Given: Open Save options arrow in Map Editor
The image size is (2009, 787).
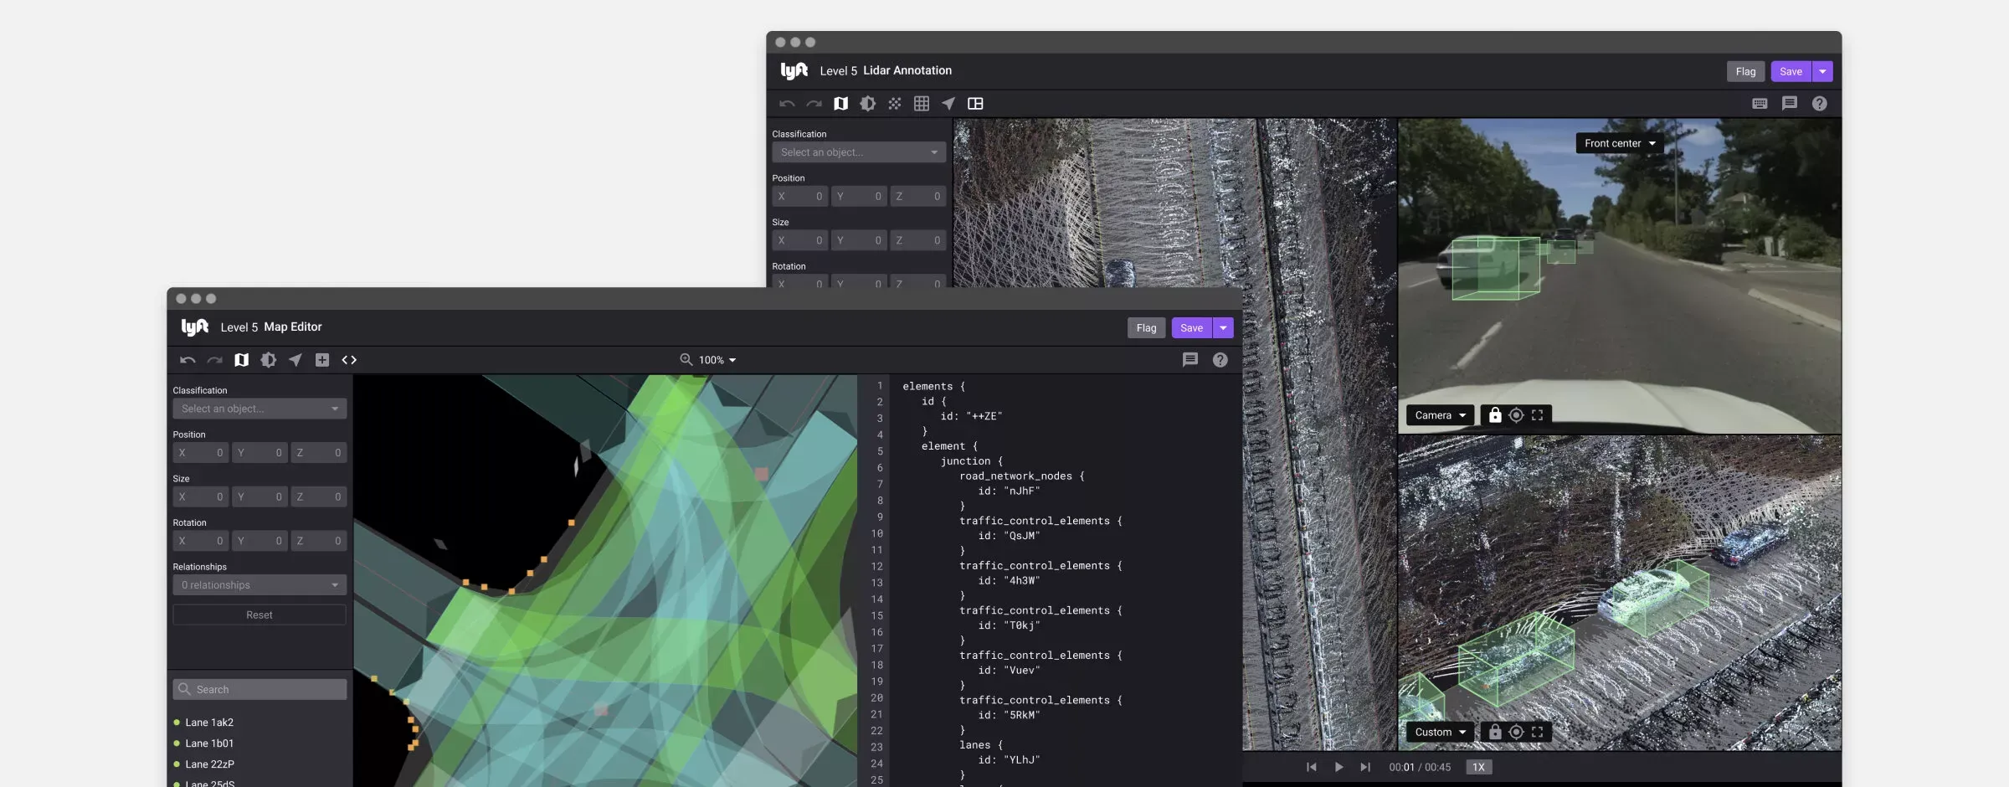Looking at the screenshot, I should coord(1223,328).
